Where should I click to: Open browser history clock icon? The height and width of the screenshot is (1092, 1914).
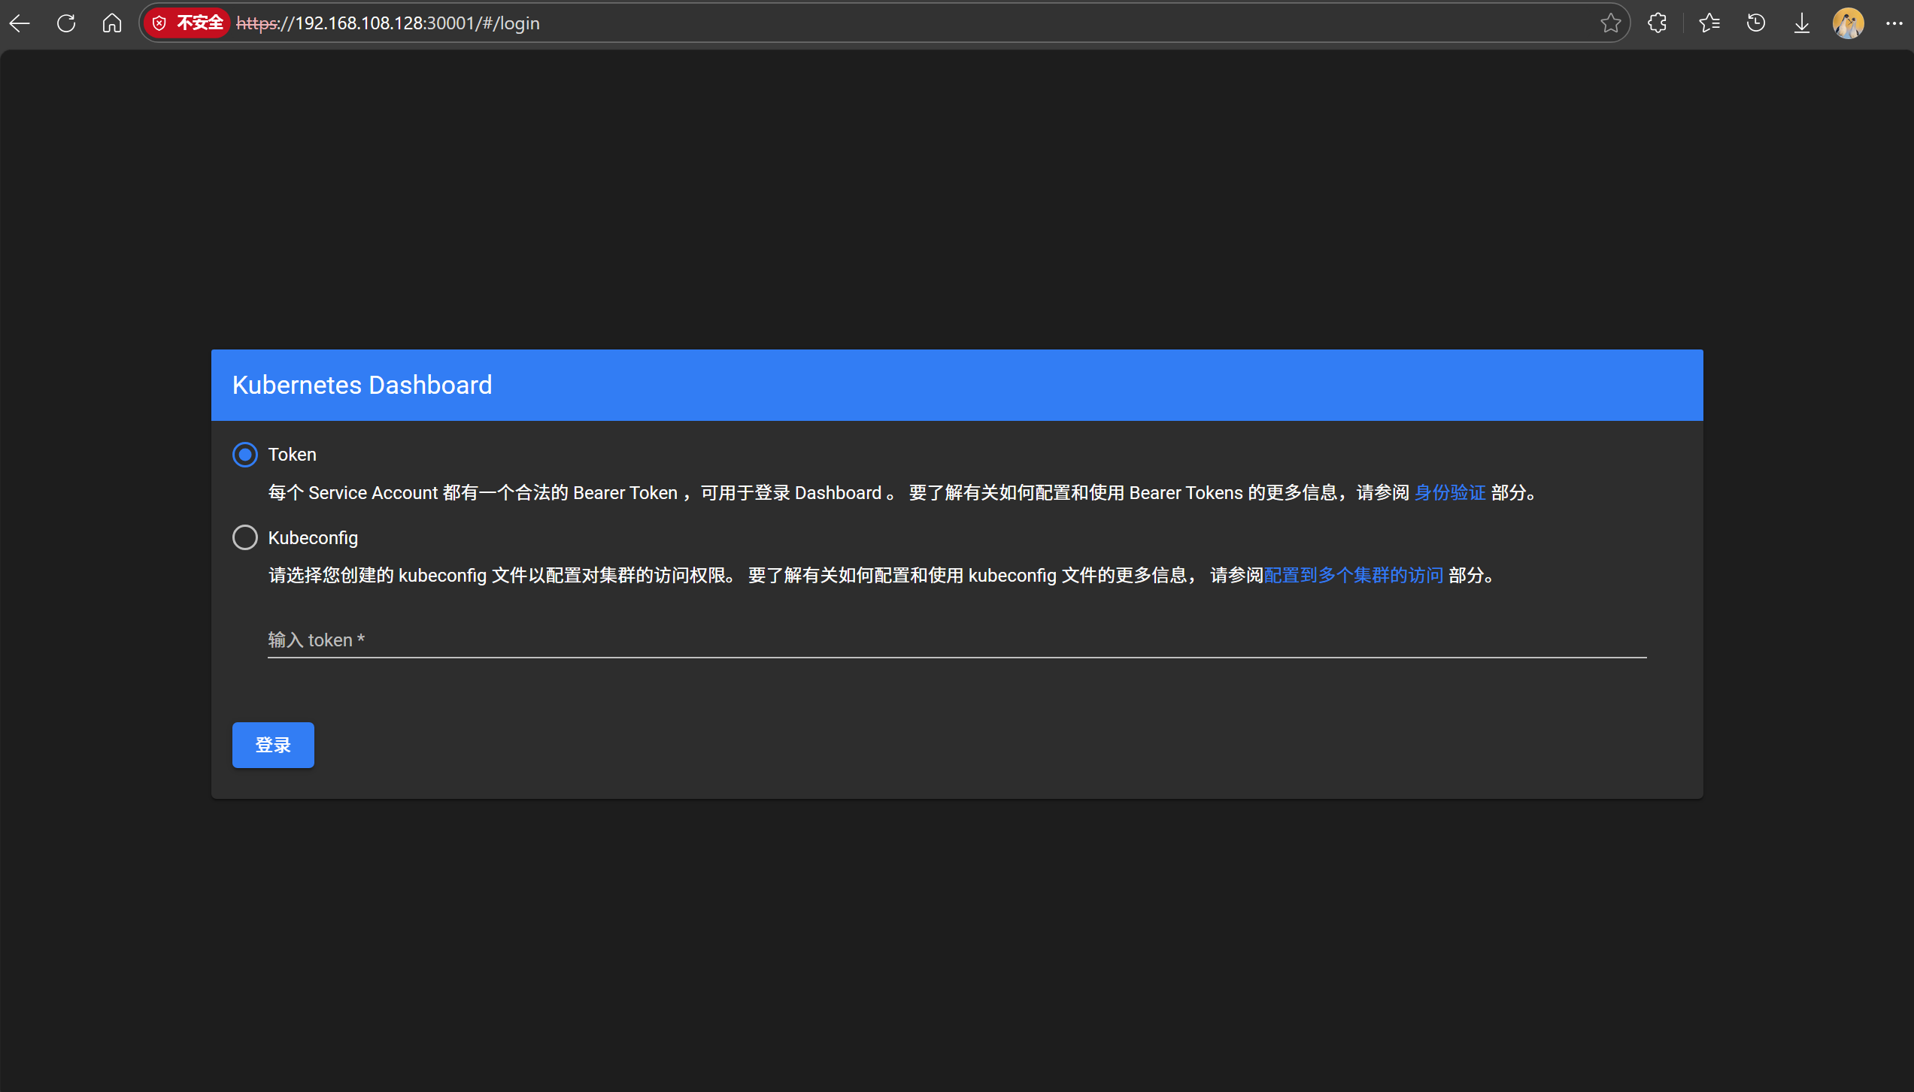[x=1756, y=23]
